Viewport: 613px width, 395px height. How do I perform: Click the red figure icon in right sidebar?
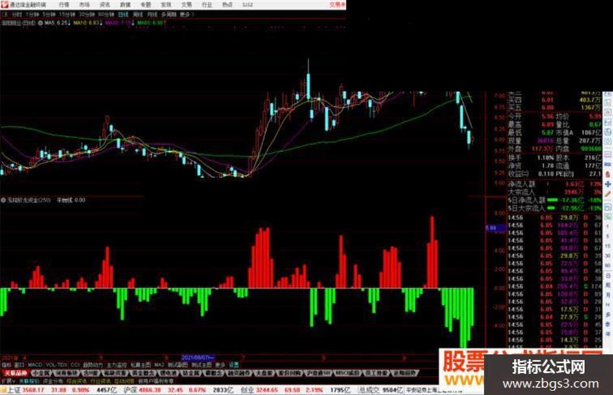click(608, 174)
